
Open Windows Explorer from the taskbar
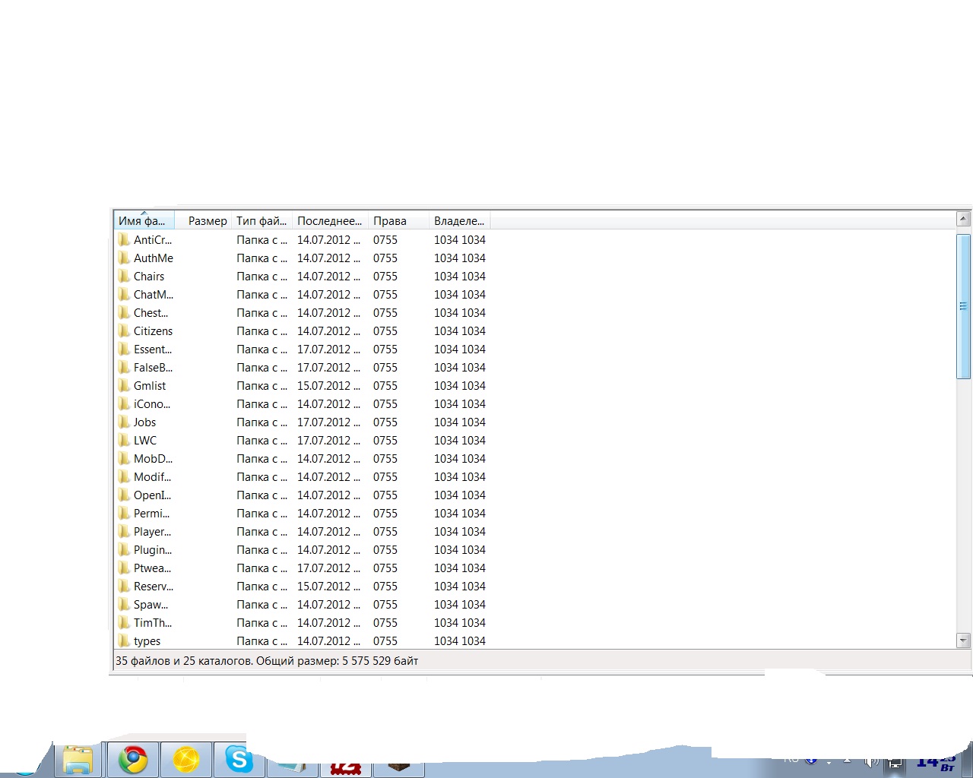pos(78,760)
